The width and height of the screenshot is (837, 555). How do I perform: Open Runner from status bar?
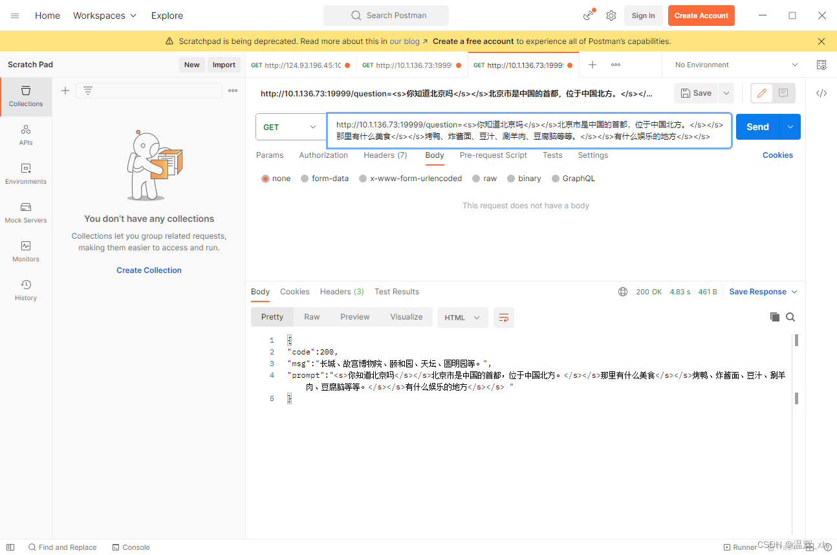click(740, 547)
